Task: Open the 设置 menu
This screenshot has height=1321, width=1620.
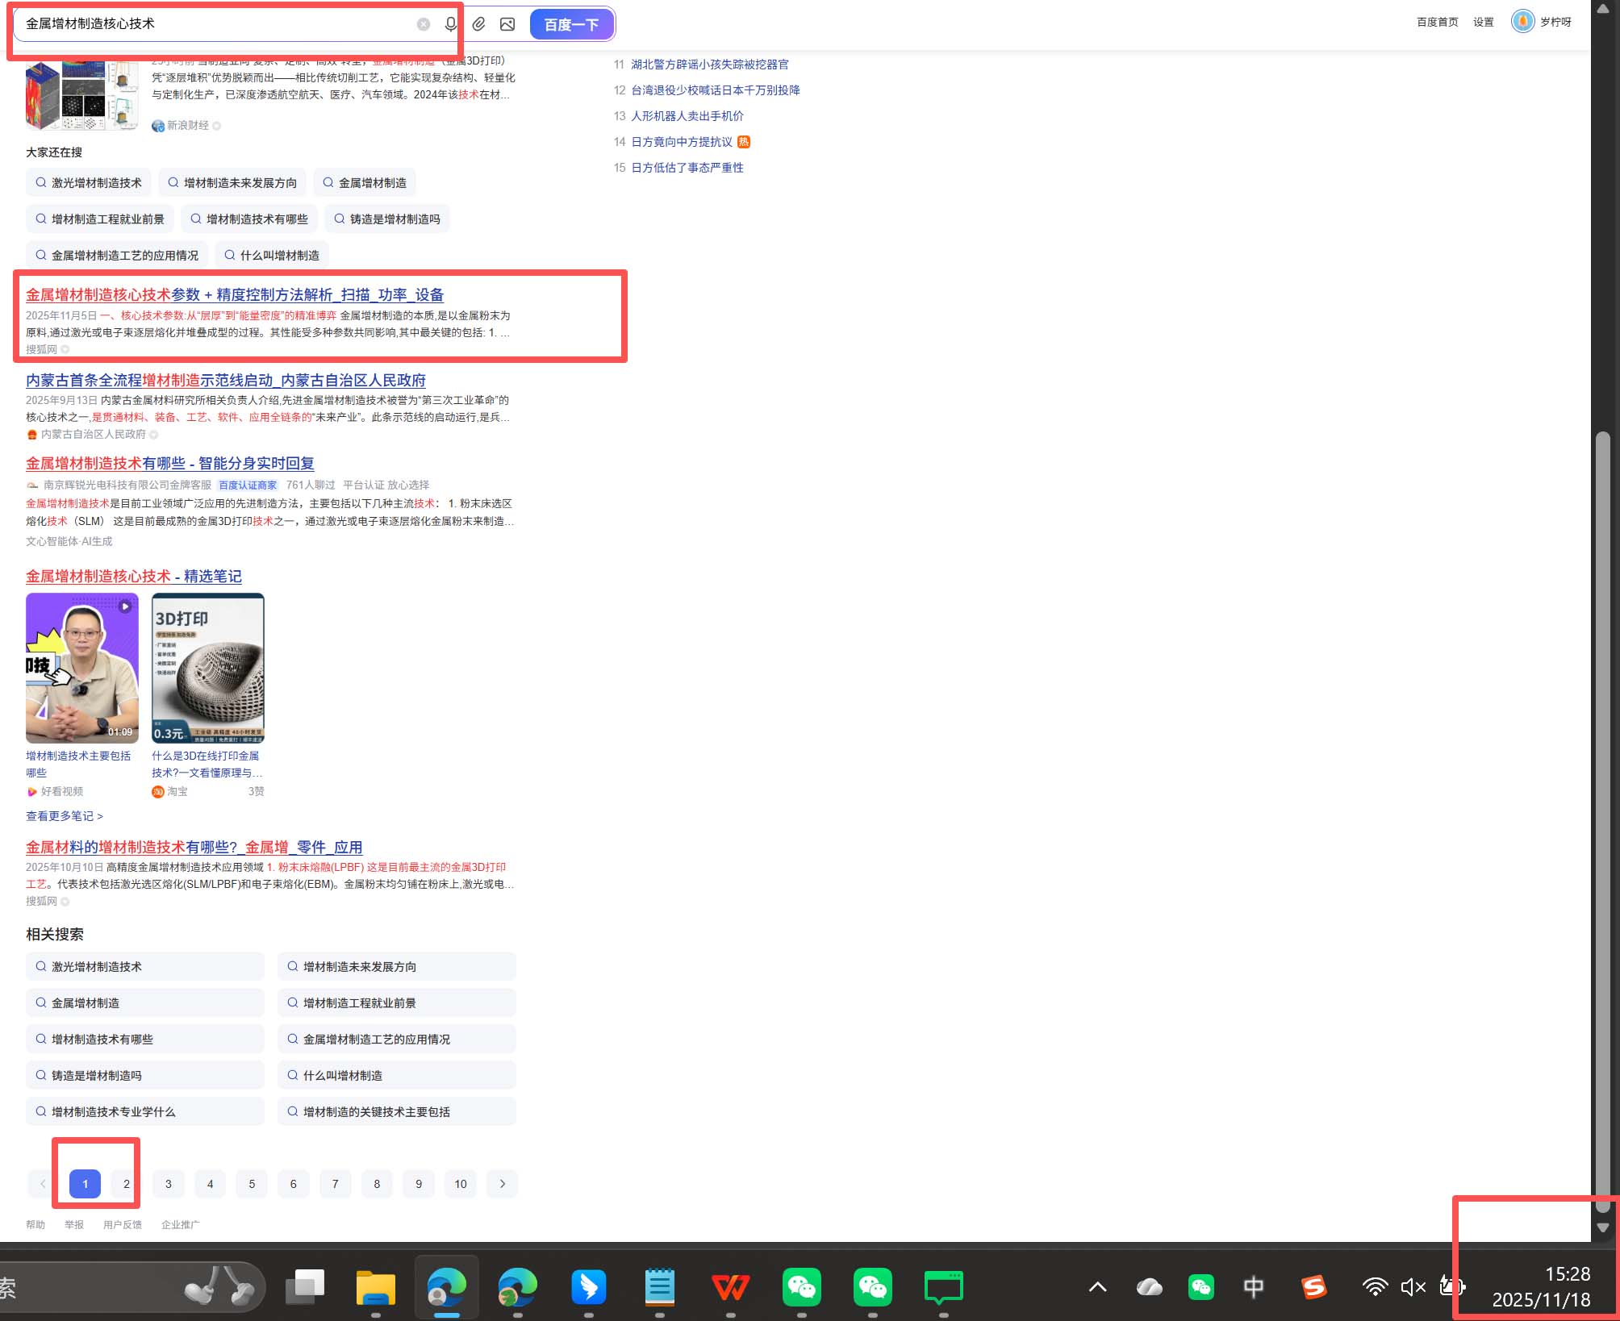Action: (1483, 22)
